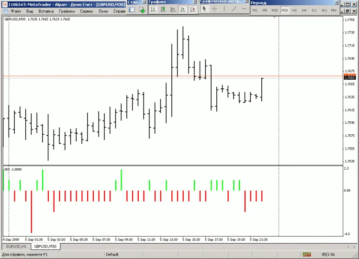Image resolution: width=359 pixels, height=259 pixels.
Task: Set chart period to H1
Action: tap(294, 11)
